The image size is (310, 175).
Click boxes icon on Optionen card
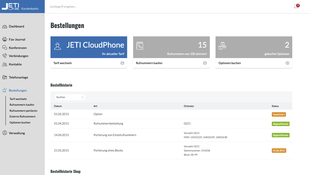tap(222, 46)
